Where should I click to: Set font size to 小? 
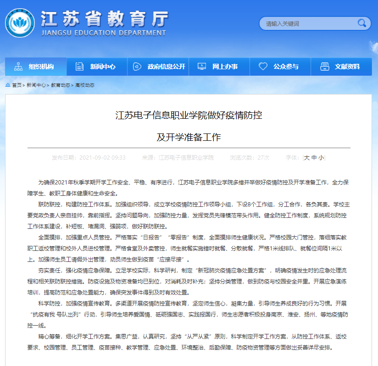tap(321, 158)
